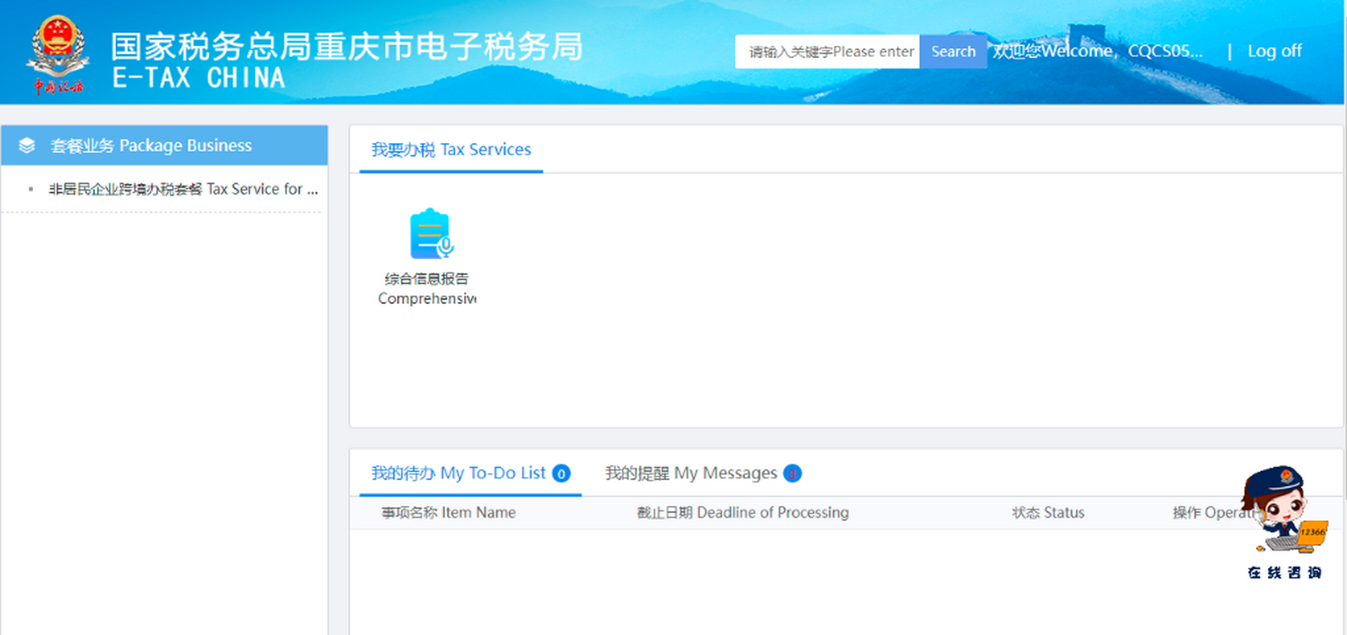This screenshot has width=1347, height=635.
Task: Click the Deadline of Processing column header
Action: click(x=742, y=512)
